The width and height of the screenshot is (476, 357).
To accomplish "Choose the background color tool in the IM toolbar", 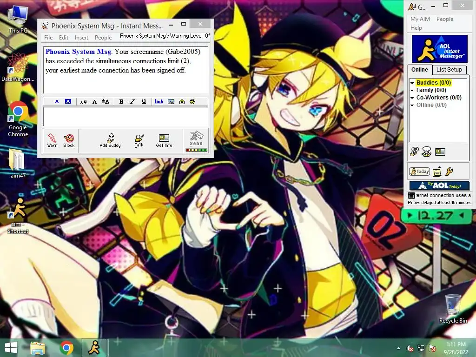I will (68, 101).
